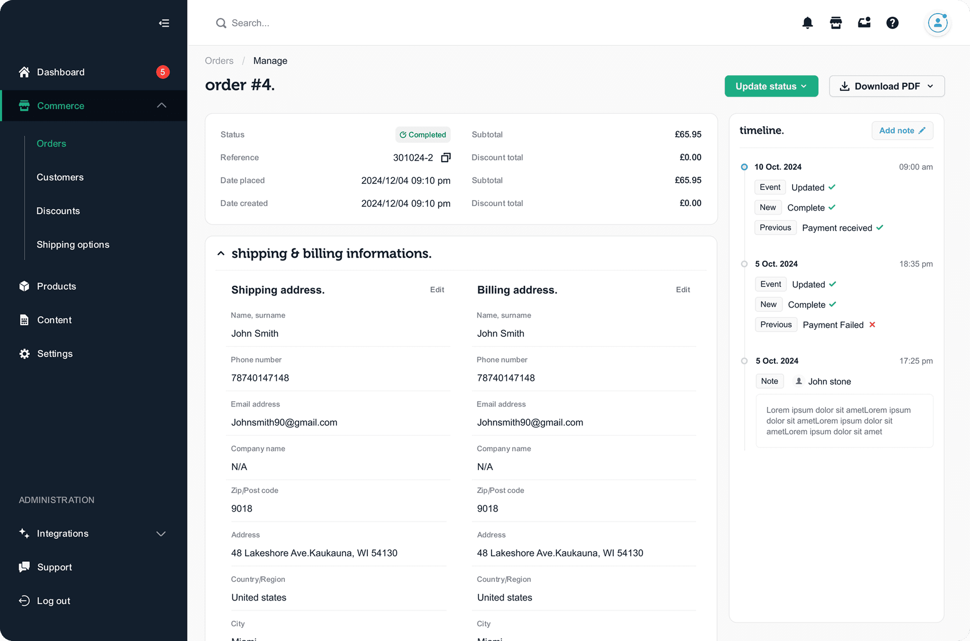The image size is (970, 641).
Task: Click the storefront icon in the top bar
Action: point(836,23)
